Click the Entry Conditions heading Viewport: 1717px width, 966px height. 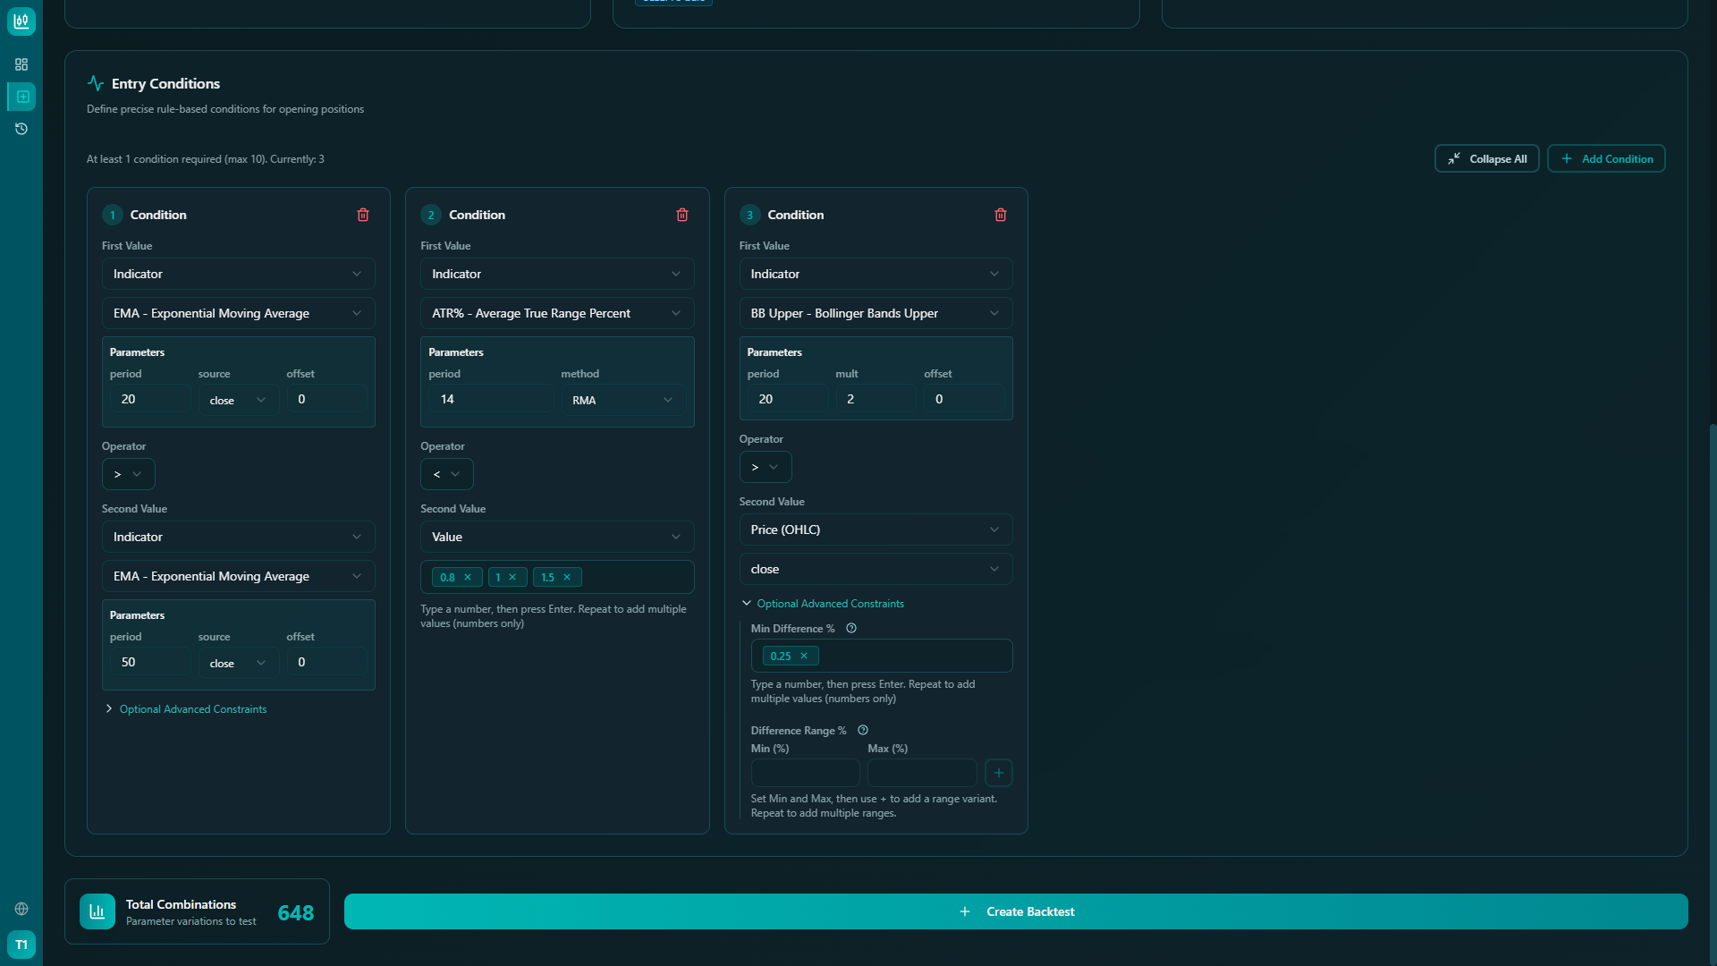165,83
